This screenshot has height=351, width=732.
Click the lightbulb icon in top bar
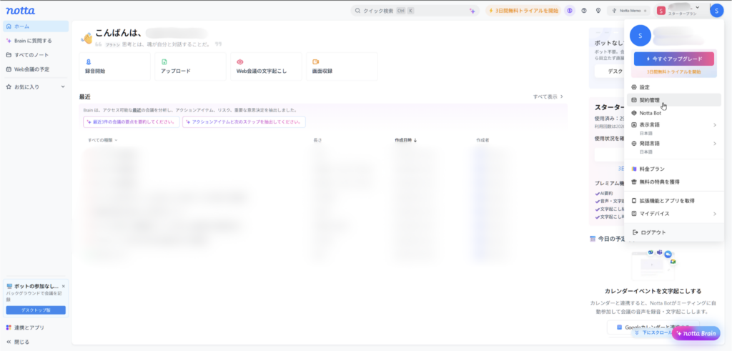click(x=598, y=11)
